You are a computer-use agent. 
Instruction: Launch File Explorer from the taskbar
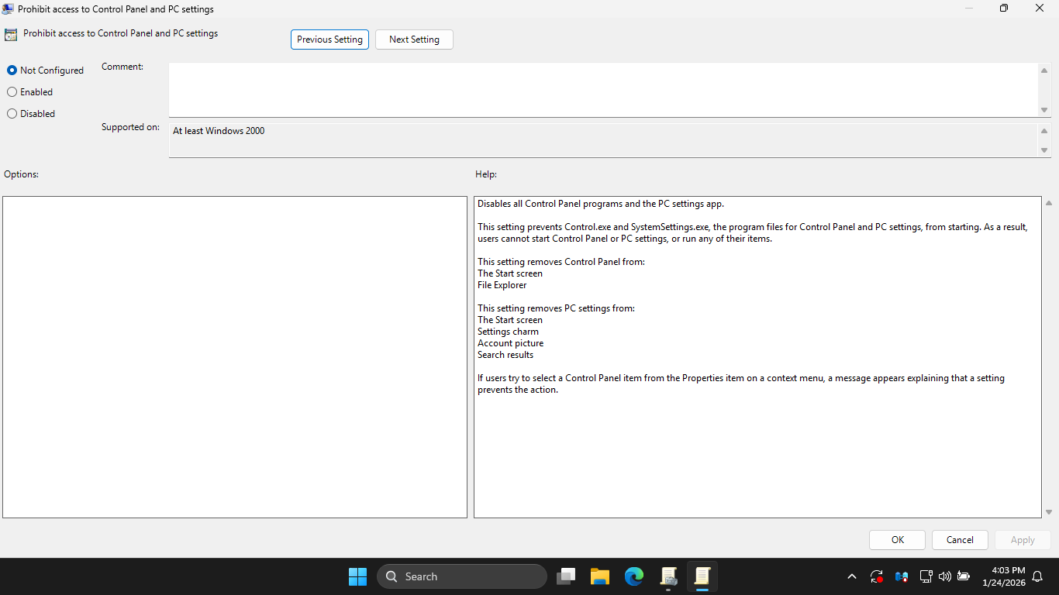600,576
